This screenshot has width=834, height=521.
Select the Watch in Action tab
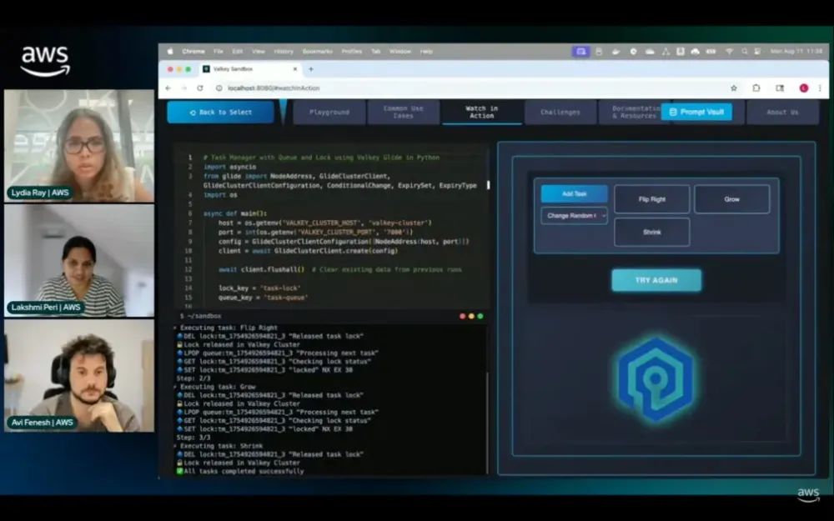click(482, 113)
